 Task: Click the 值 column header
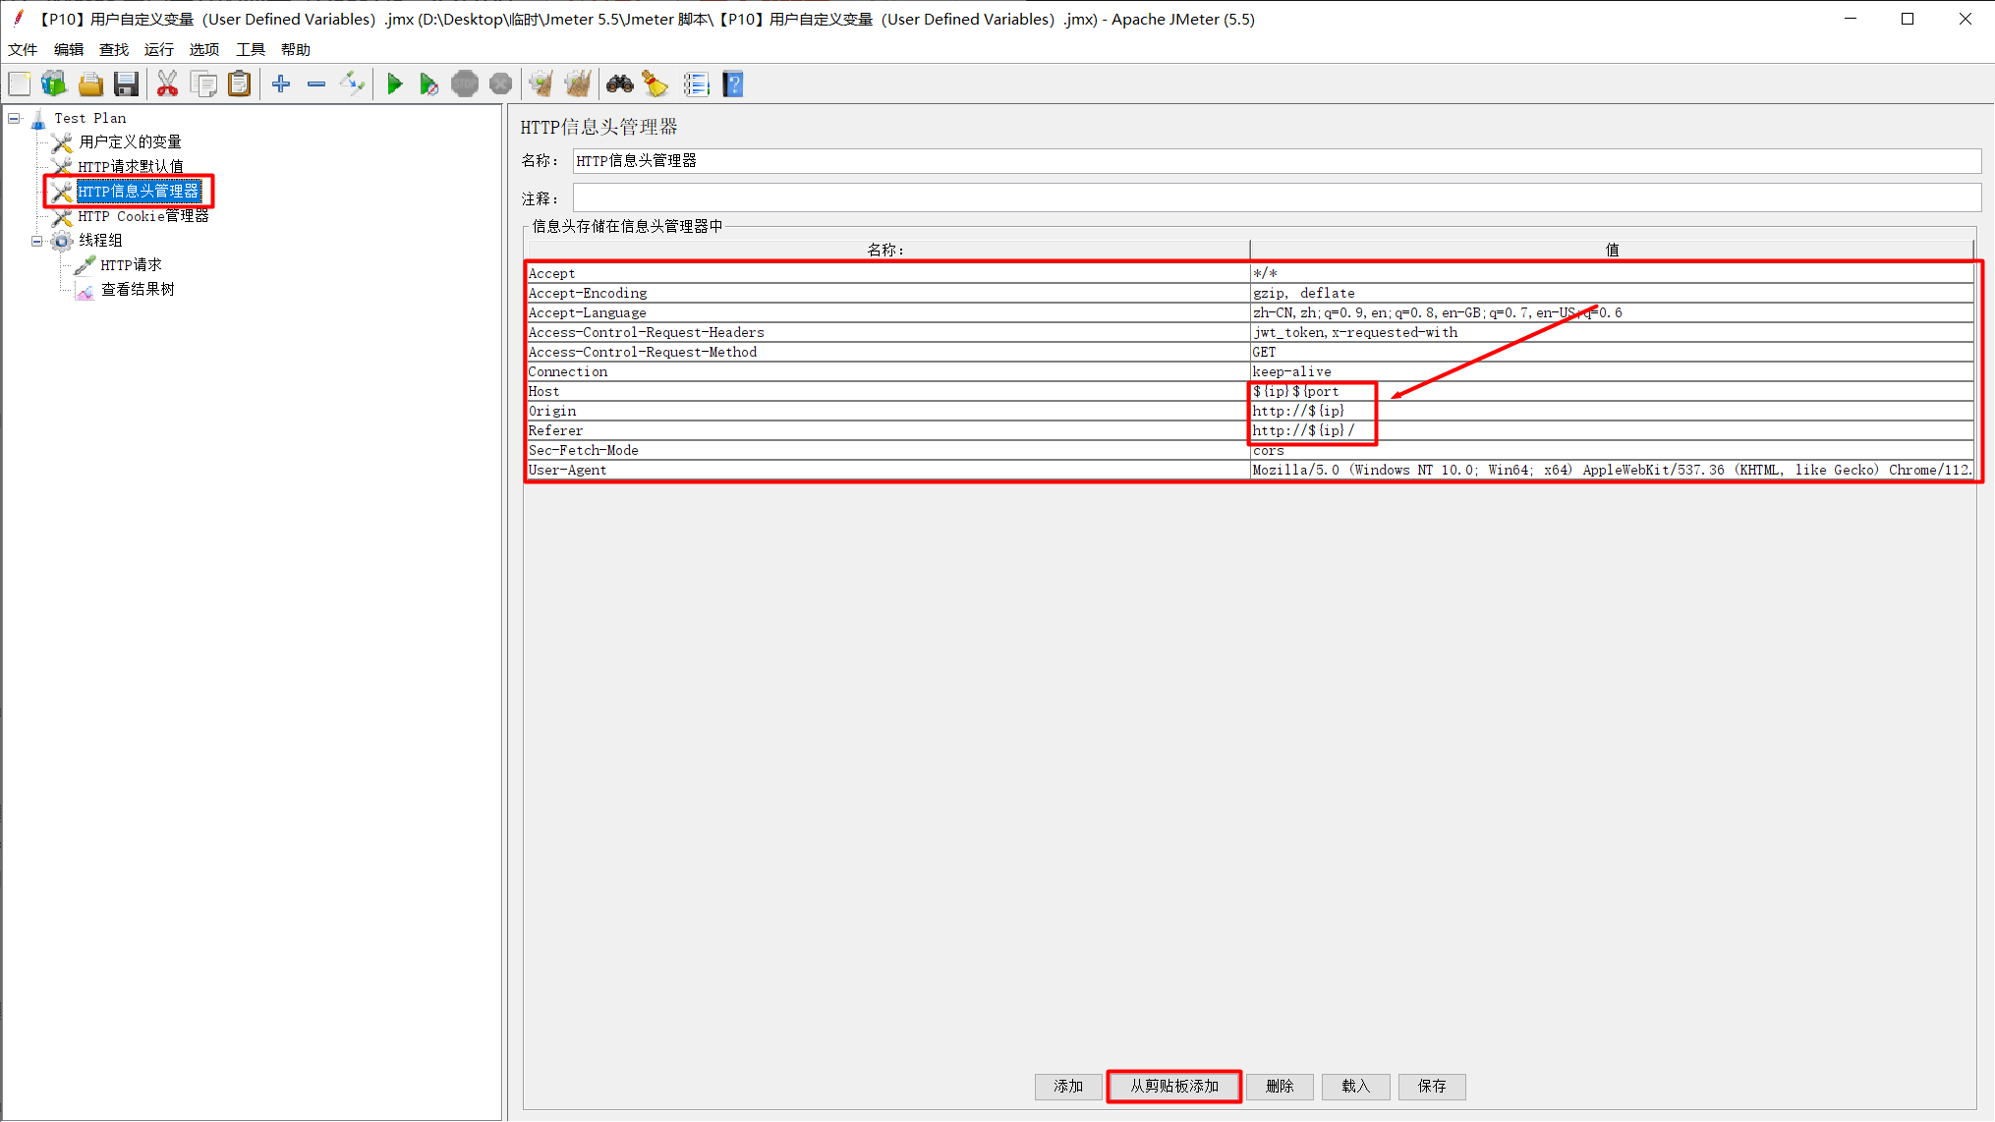tap(1612, 250)
